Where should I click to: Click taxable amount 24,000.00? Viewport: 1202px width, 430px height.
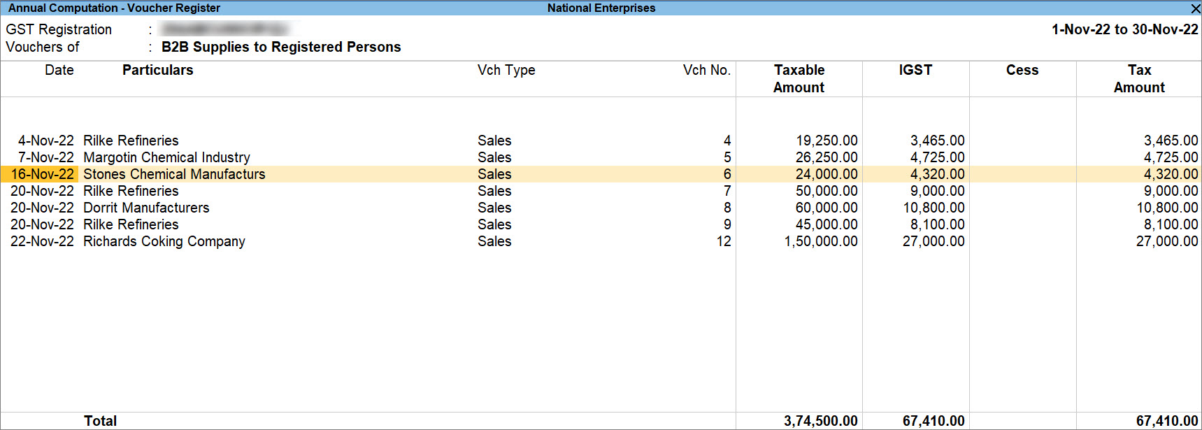827,174
